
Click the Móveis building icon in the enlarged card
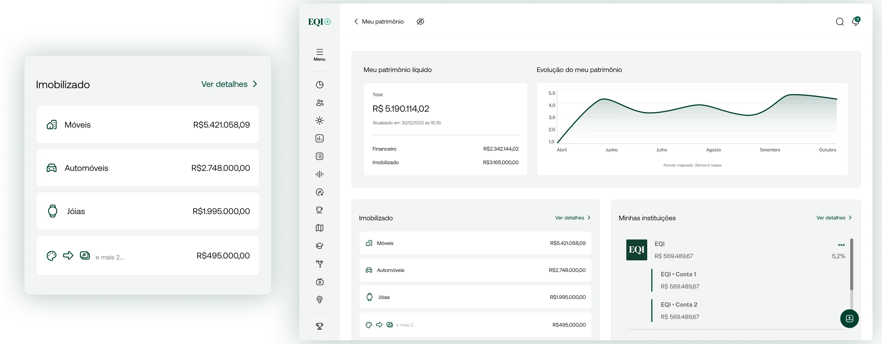click(x=52, y=125)
